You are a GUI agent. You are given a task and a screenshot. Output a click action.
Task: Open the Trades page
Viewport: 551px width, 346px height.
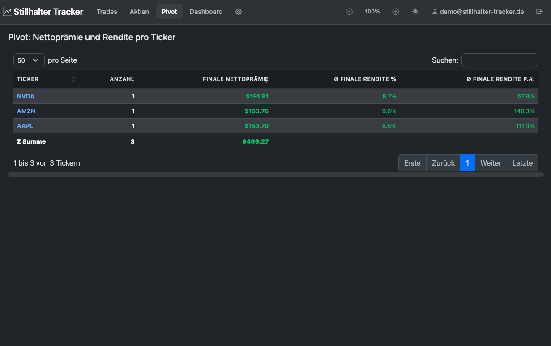pos(107,12)
